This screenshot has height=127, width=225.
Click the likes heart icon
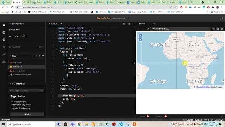pyautogui.click(x=10, y=36)
